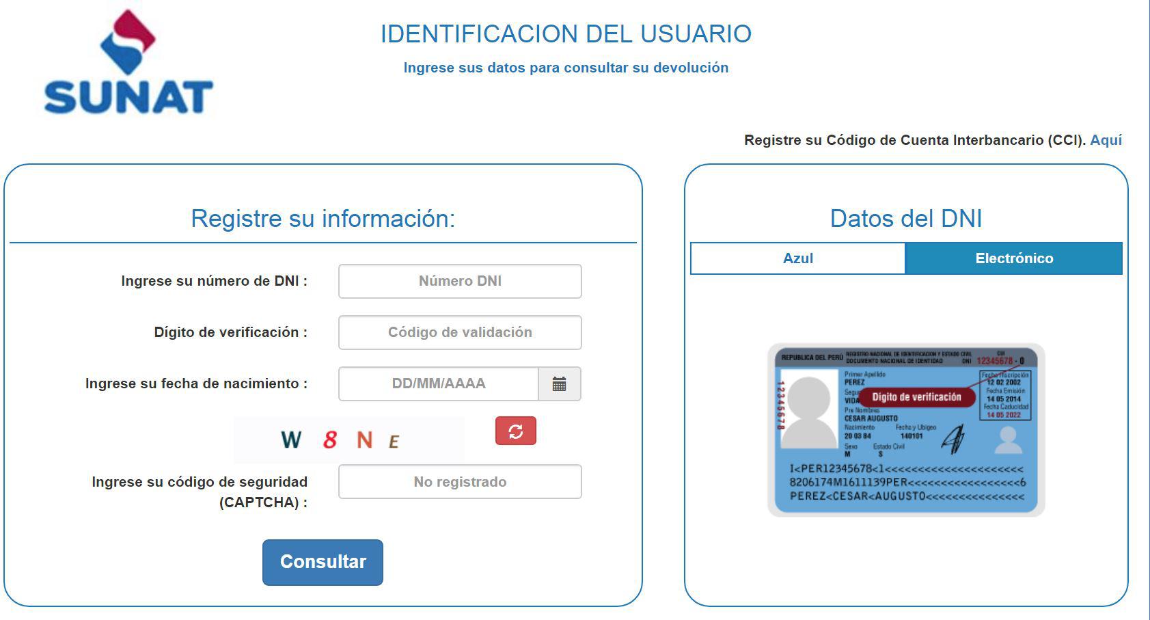Click the red 'Dígito de verificación' callout
This screenshot has height=620, width=1150.
click(916, 397)
